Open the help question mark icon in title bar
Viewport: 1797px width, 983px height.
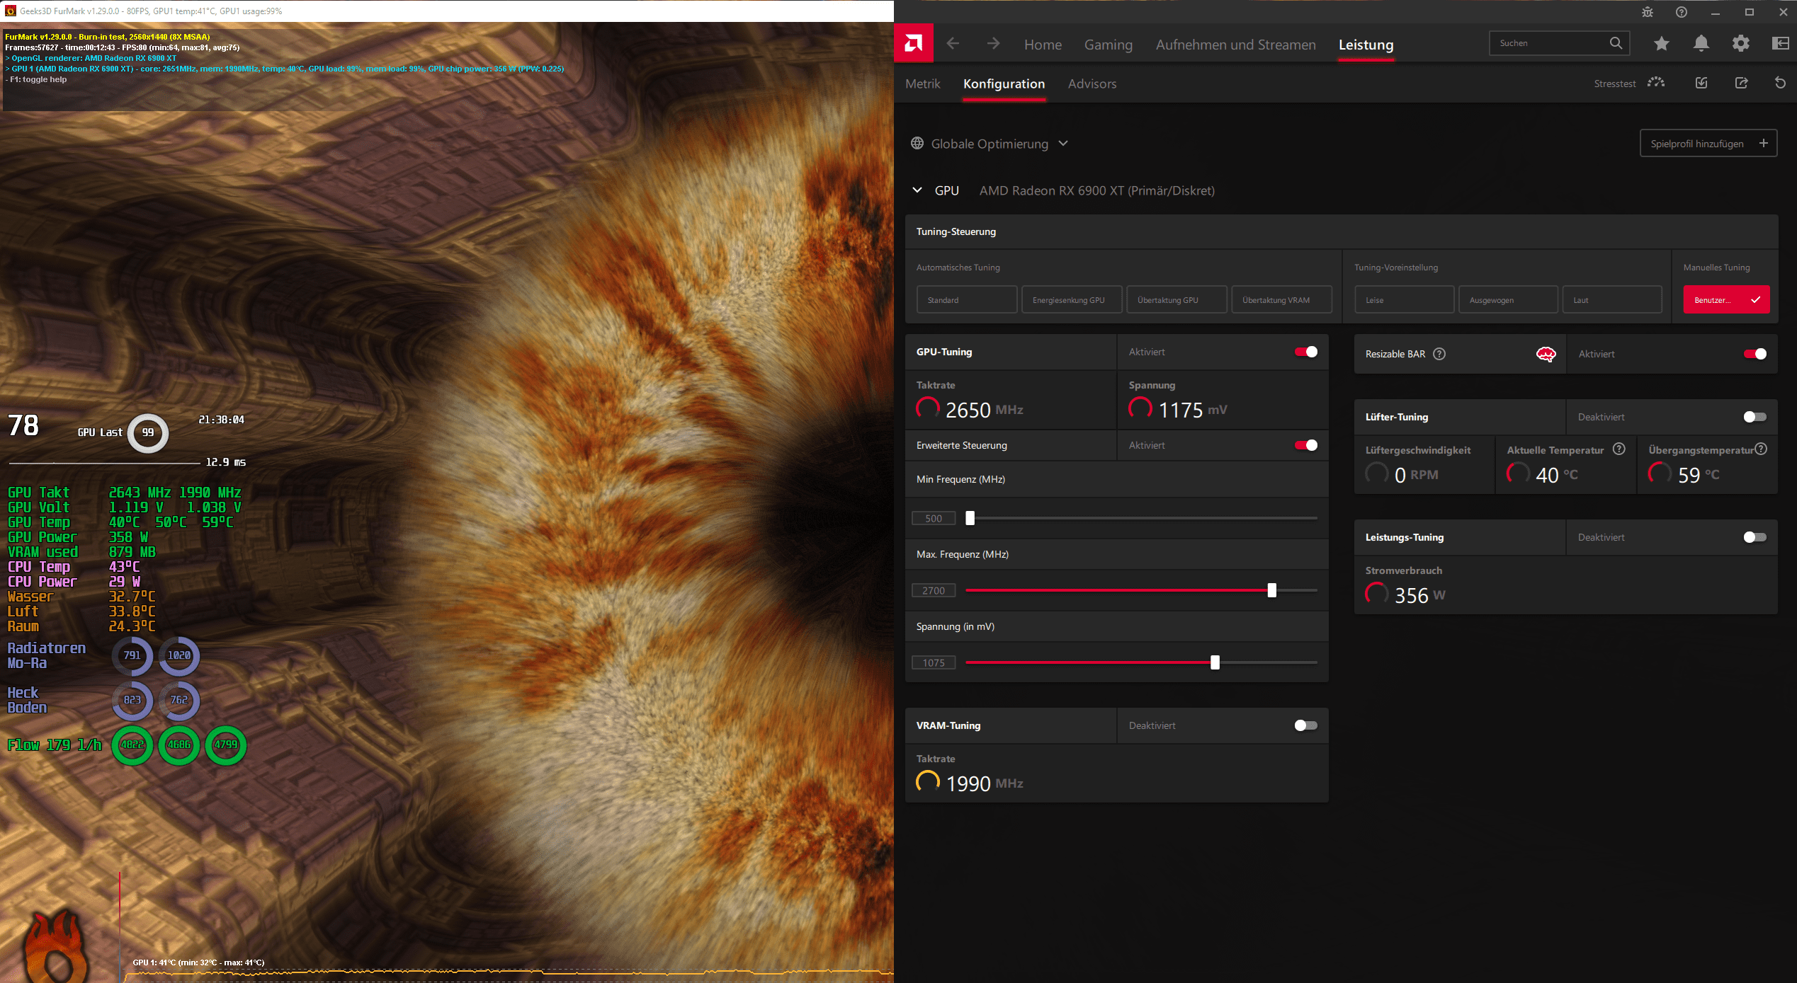1681,12
